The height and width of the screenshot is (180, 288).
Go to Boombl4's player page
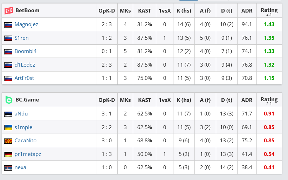pyautogui.click(x=26, y=51)
